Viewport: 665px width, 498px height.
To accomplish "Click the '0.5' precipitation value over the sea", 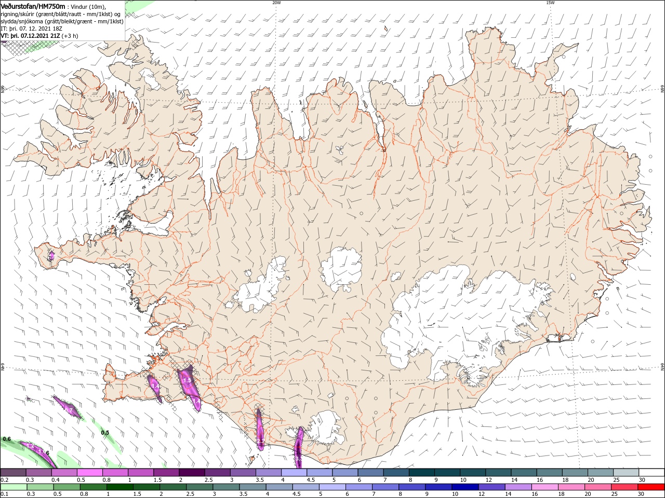I will coord(105,433).
